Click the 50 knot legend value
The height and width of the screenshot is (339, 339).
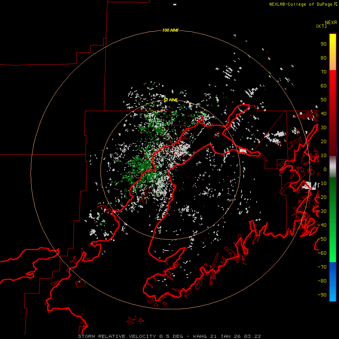324,100
